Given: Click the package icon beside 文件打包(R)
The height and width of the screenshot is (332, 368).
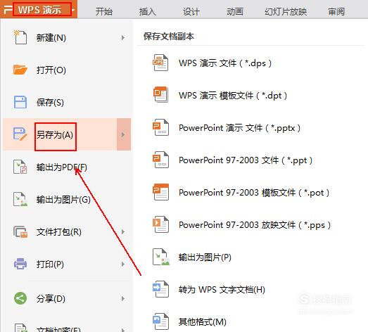Looking at the screenshot, I should click(x=20, y=232).
